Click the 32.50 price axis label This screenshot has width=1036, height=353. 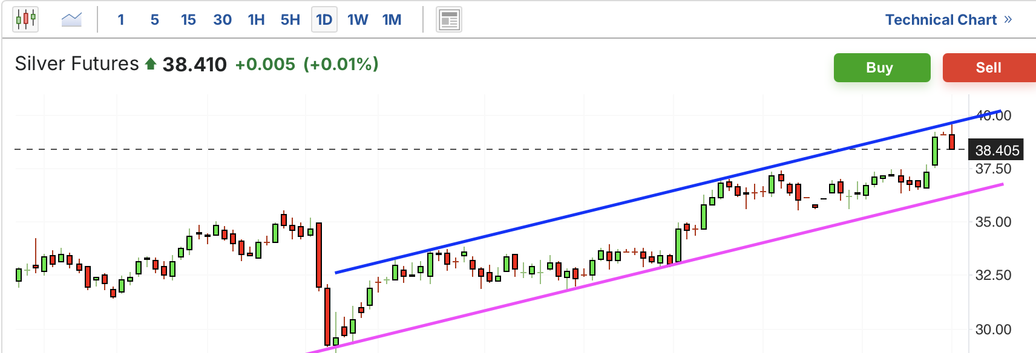tap(993, 275)
